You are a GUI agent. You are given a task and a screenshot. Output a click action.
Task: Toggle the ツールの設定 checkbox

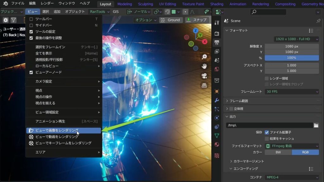click(x=31, y=32)
